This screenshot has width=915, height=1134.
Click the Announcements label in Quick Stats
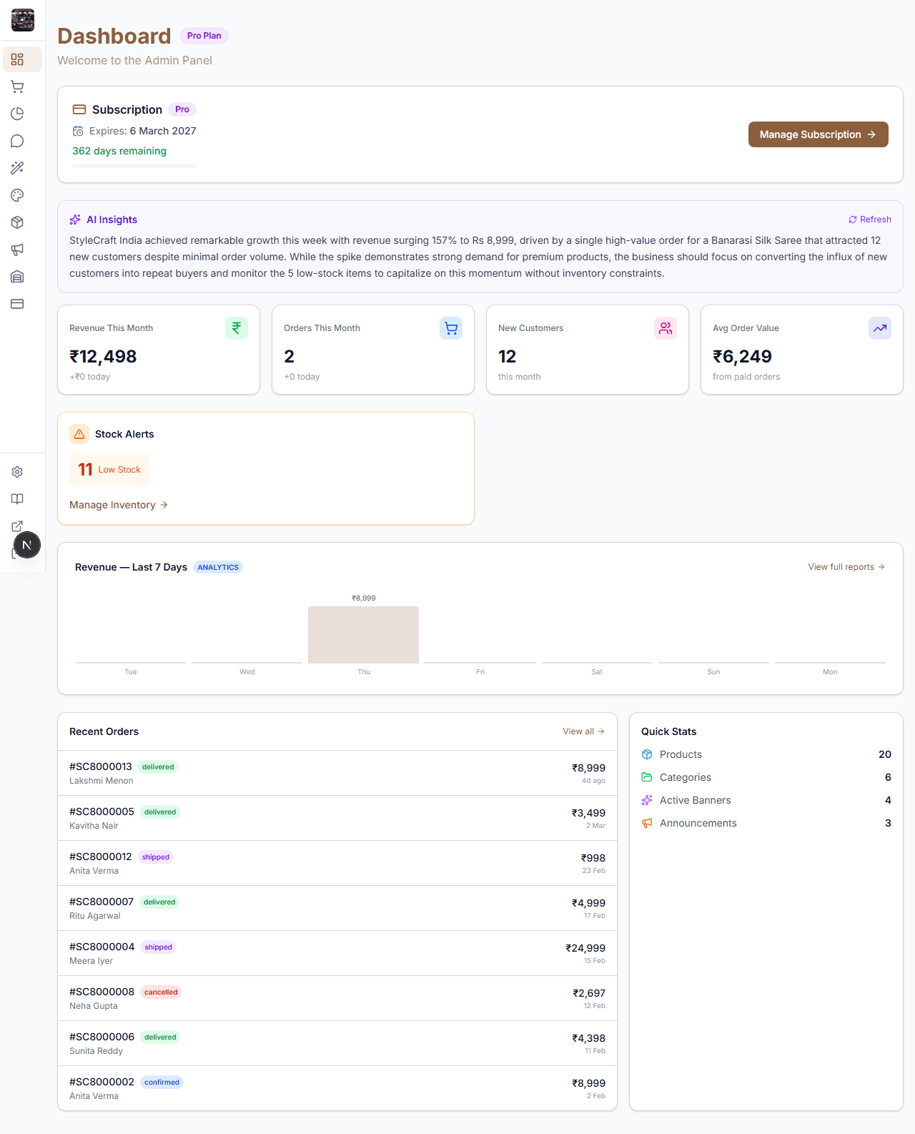click(698, 823)
